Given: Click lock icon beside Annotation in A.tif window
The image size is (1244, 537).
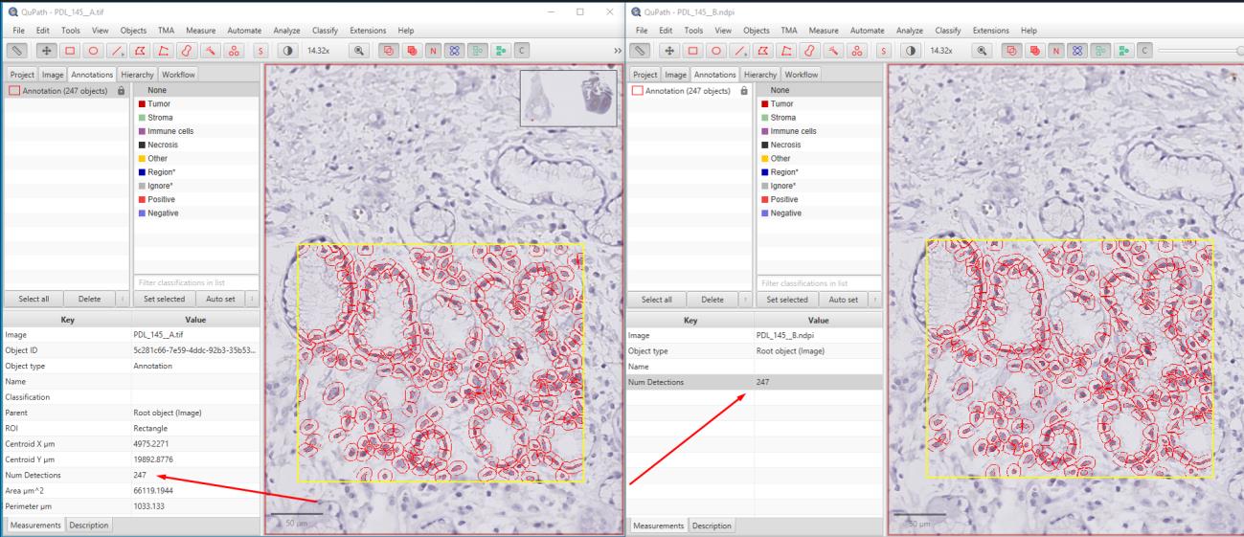Looking at the screenshot, I should (121, 90).
